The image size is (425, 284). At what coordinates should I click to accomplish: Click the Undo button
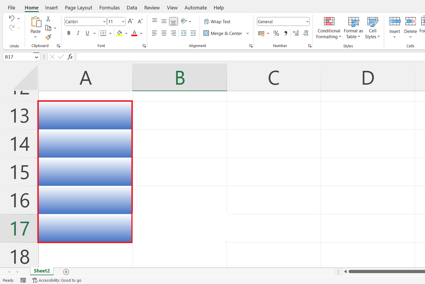click(x=12, y=18)
